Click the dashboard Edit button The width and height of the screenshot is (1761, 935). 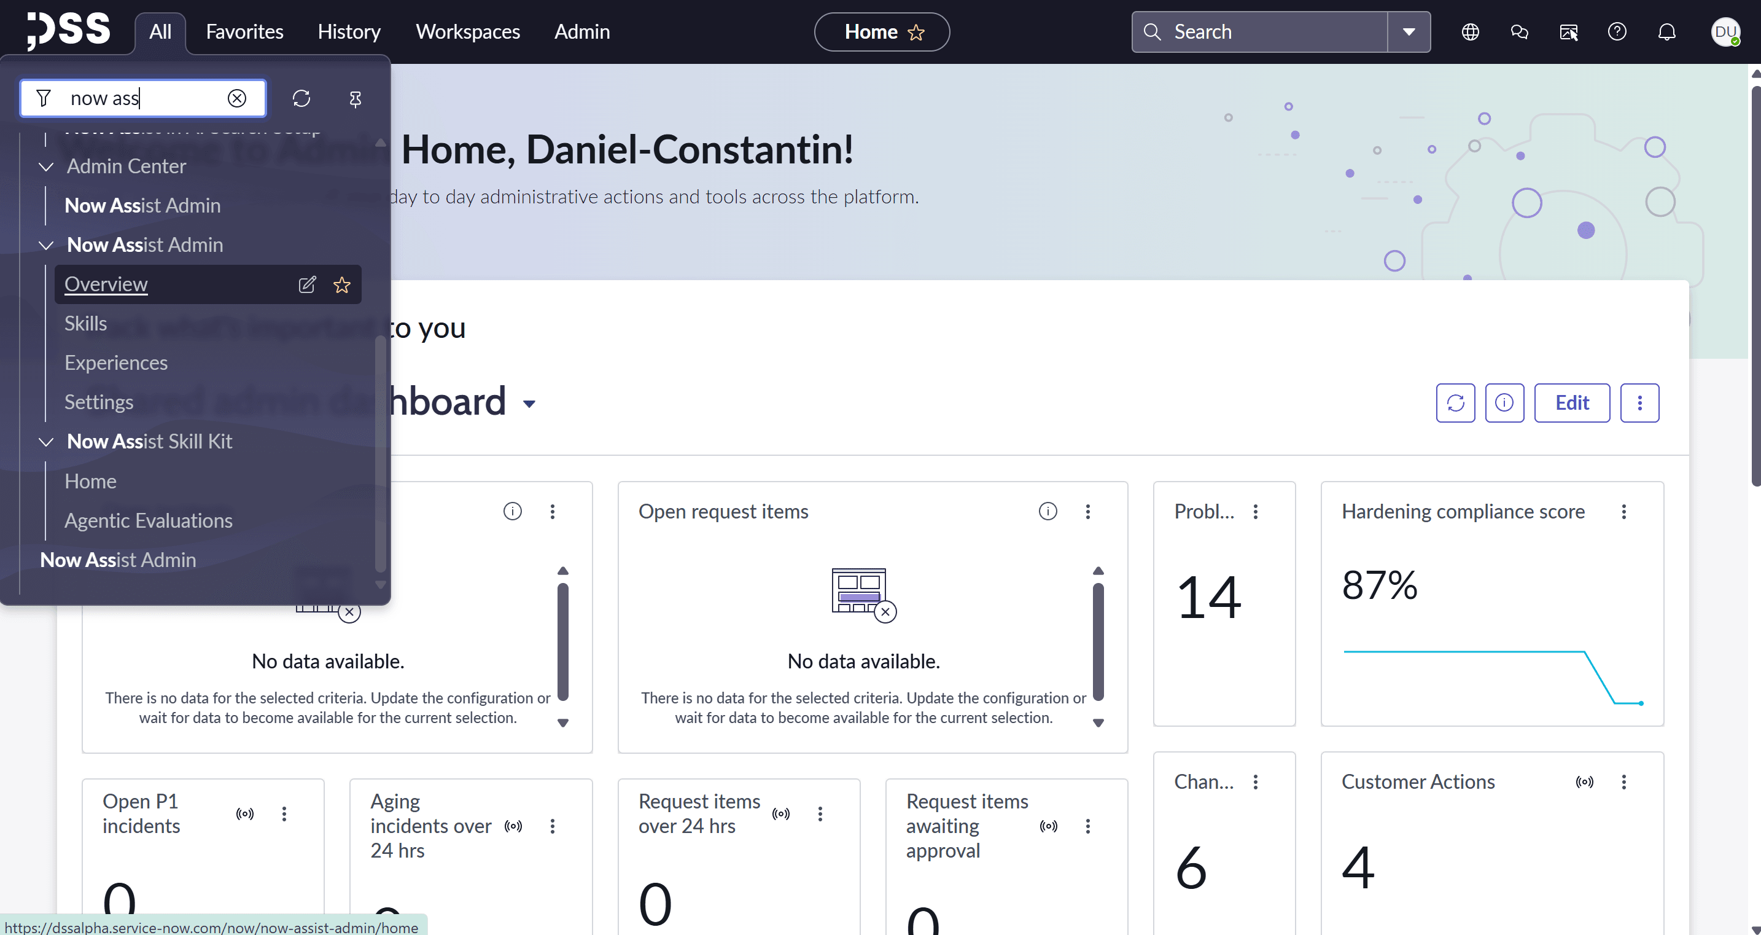coord(1572,403)
